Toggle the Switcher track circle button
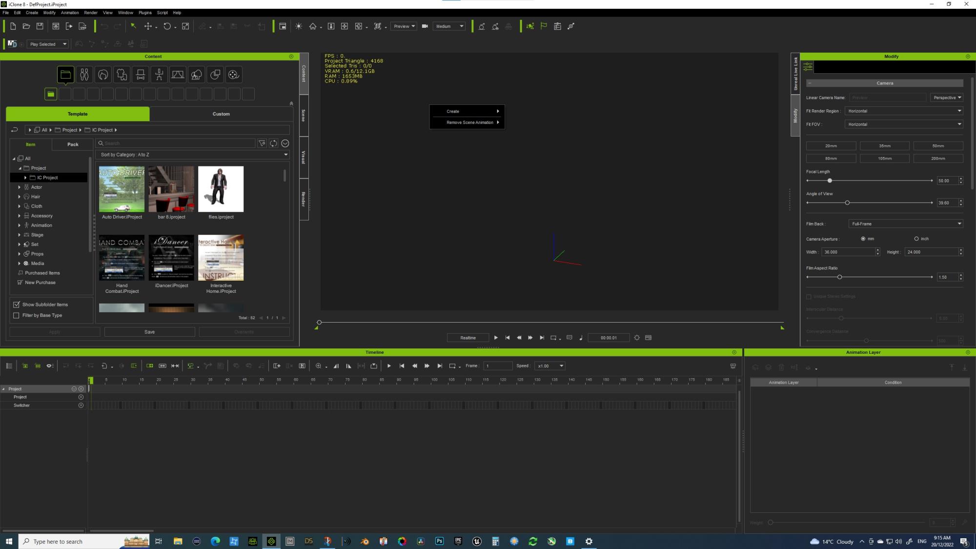Screen dimensions: 976x549 81,406
